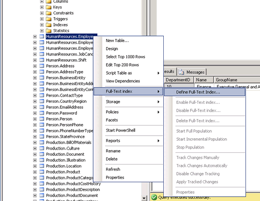The width and height of the screenshot is (260, 201).
Task: Open the Storage submenu
Action: [128, 102]
